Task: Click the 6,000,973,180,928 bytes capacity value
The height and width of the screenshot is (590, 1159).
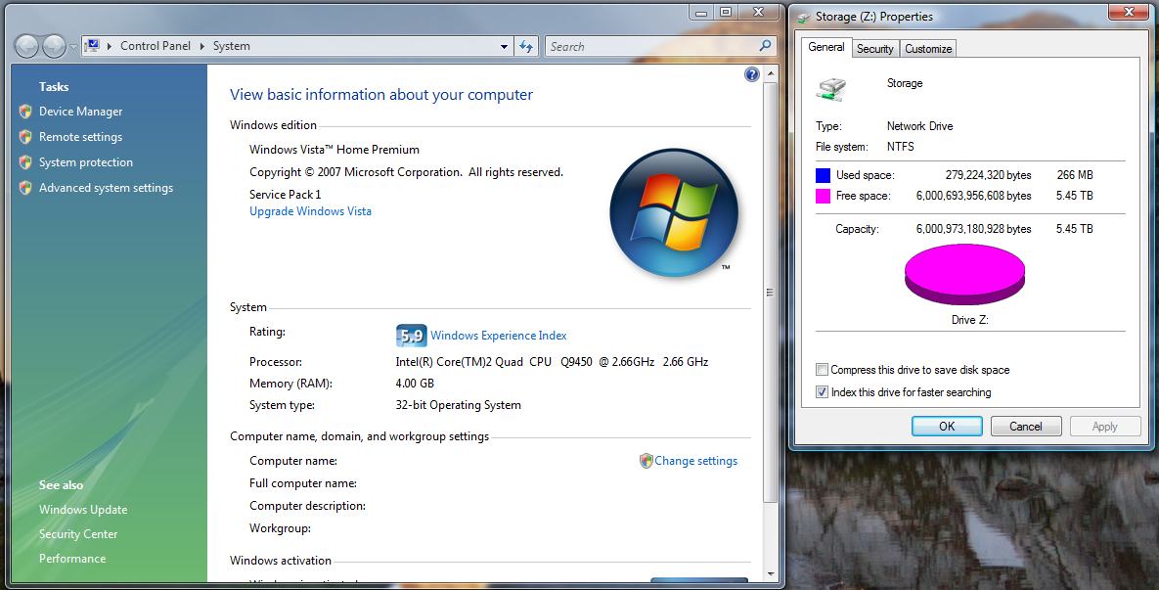Action: point(973,229)
